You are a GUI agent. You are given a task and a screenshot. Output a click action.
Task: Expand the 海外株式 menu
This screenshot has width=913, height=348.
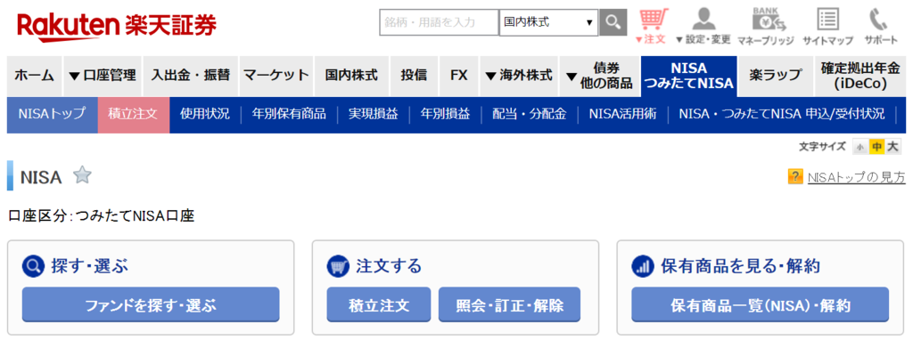pos(518,76)
